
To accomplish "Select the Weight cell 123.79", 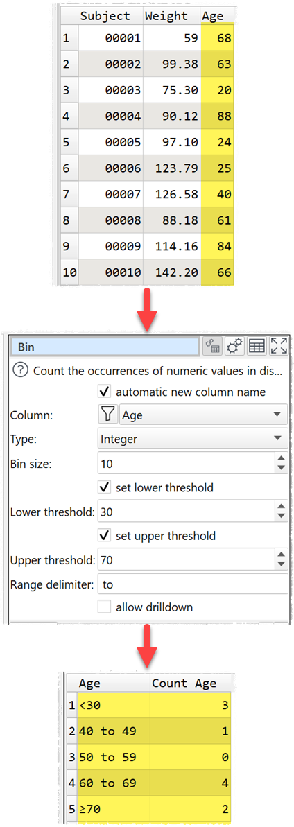I will click(x=172, y=168).
